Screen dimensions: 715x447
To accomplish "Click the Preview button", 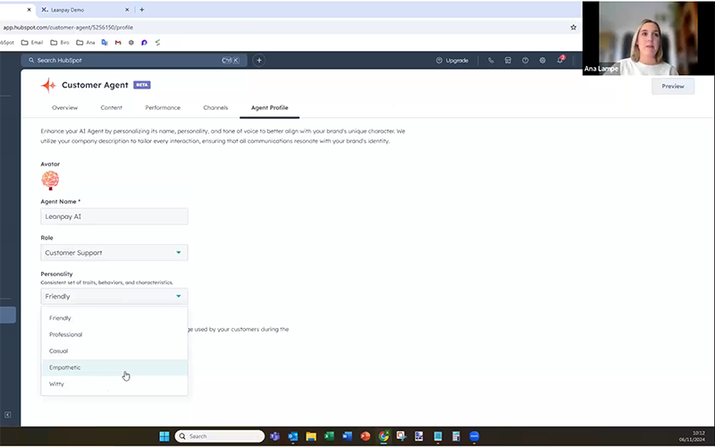I will [673, 86].
